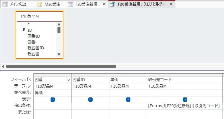This screenshot has height=119, width=224.
Task: Click the または: row label
Action: (x=25, y=112)
